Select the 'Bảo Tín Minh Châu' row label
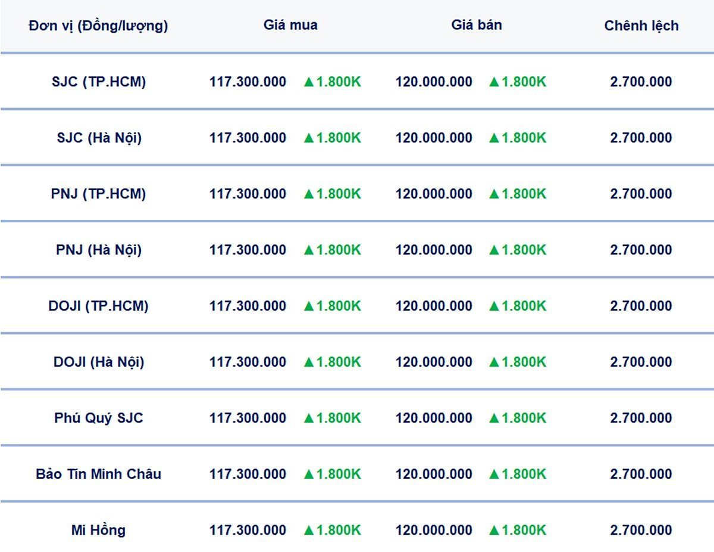The width and height of the screenshot is (714, 552). pos(99,474)
